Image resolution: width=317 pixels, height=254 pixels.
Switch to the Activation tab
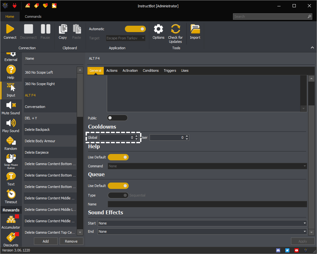(x=130, y=70)
